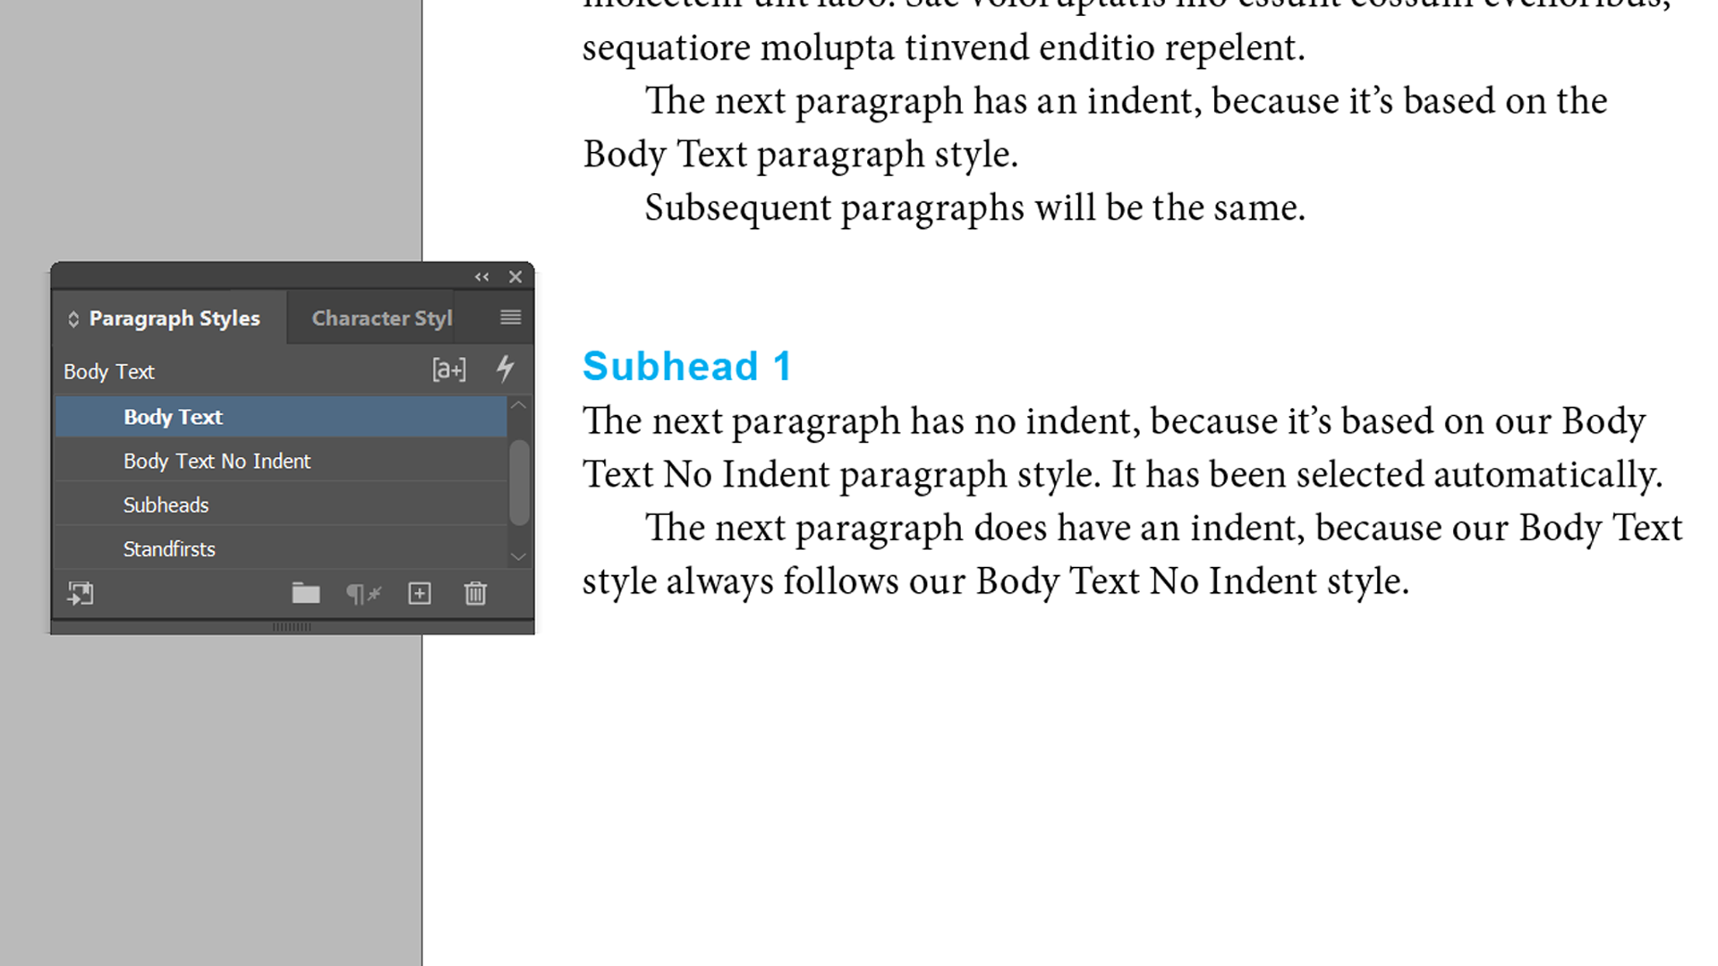Select the Body Text No Indent style
Viewport: 1718px width, 966px height.
click(x=217, y=461)
